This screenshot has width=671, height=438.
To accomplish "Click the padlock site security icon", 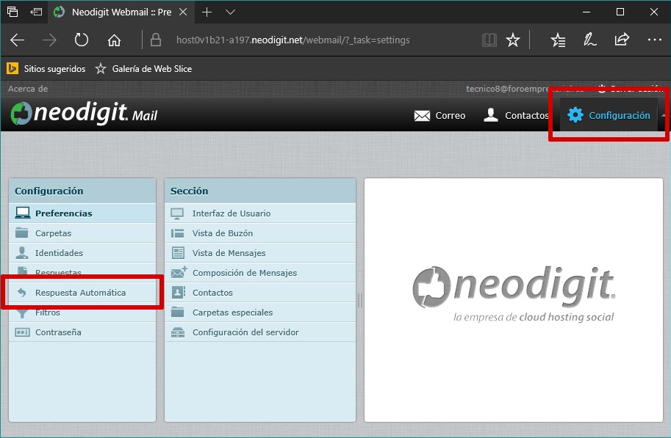I will click(x=156, y=40).
